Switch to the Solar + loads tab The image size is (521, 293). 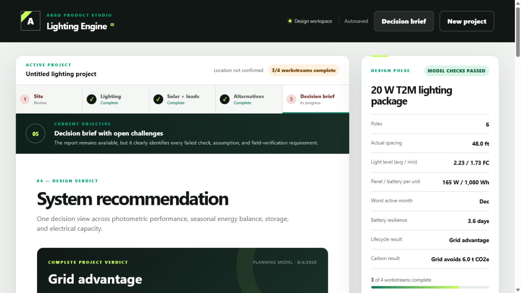pos(182,99)
